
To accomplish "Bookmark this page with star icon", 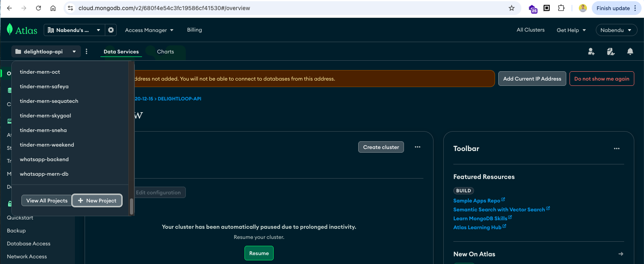I will click(x=512, y=8).
